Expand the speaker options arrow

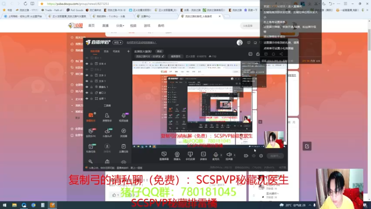click(x=235, y=155)
